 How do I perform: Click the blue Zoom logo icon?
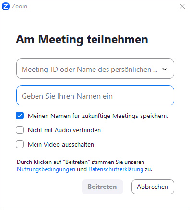pos(6,6)
